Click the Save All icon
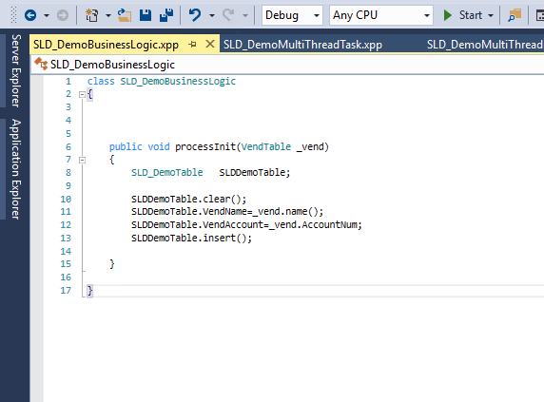Viewport: 544px width, 402px height. tap(166, 15)
